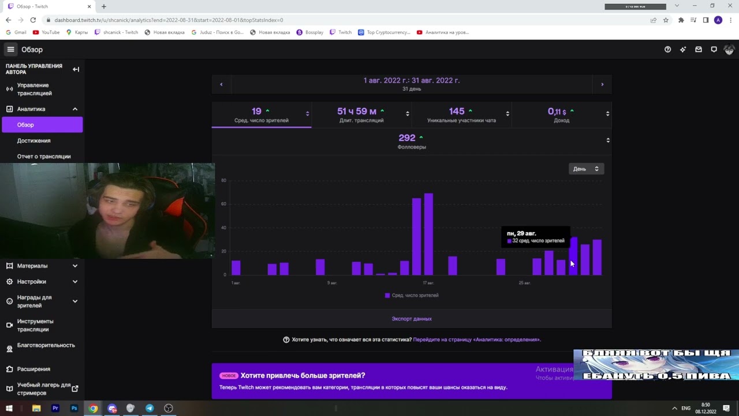Open the День granularity dropdown
The width and height of the screenshot is (739, 416).
(586, 169)
